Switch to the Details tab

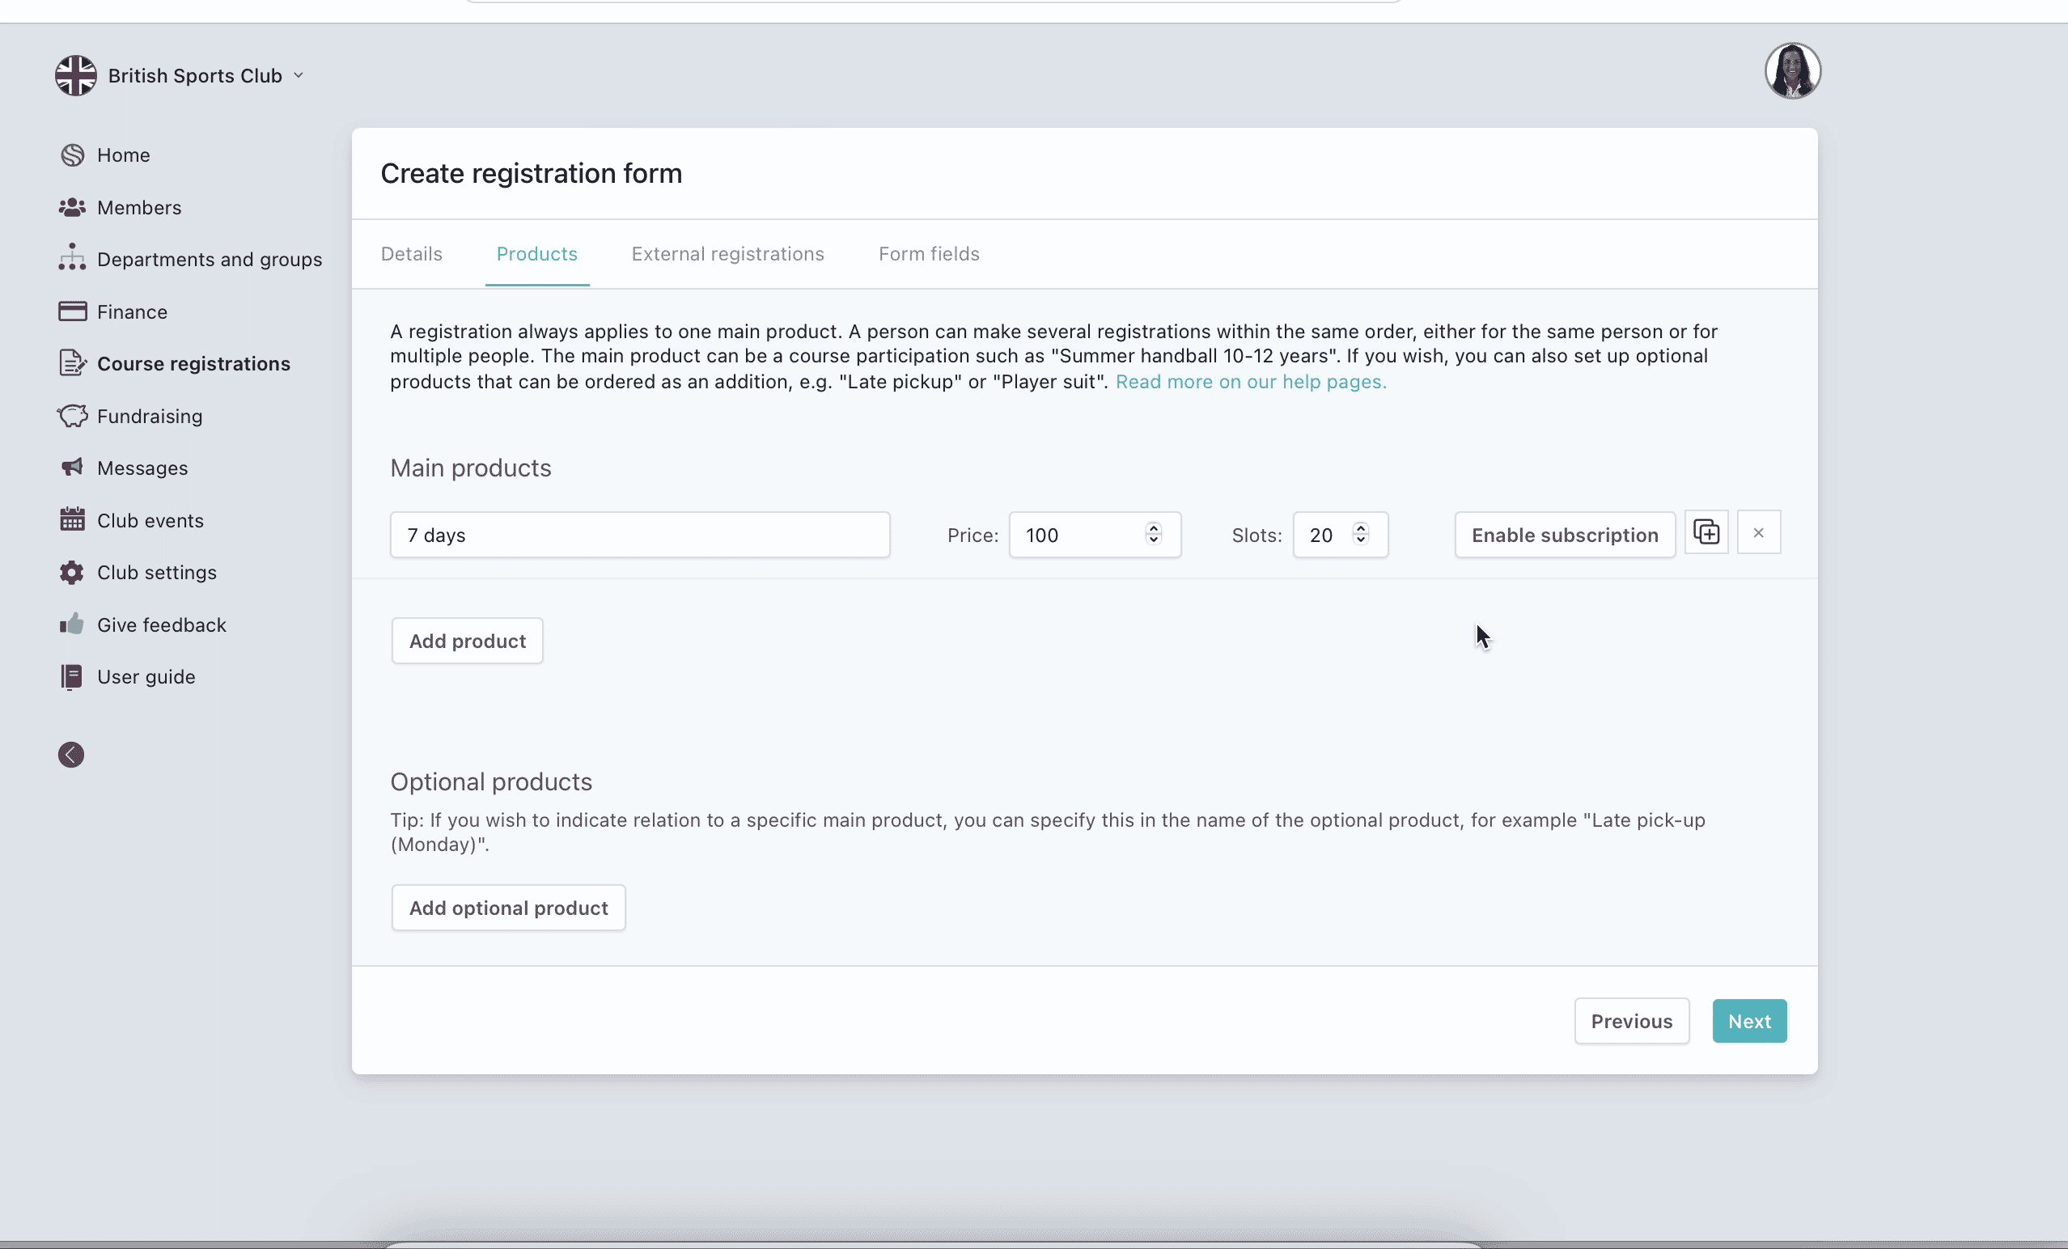click(411, 253)
